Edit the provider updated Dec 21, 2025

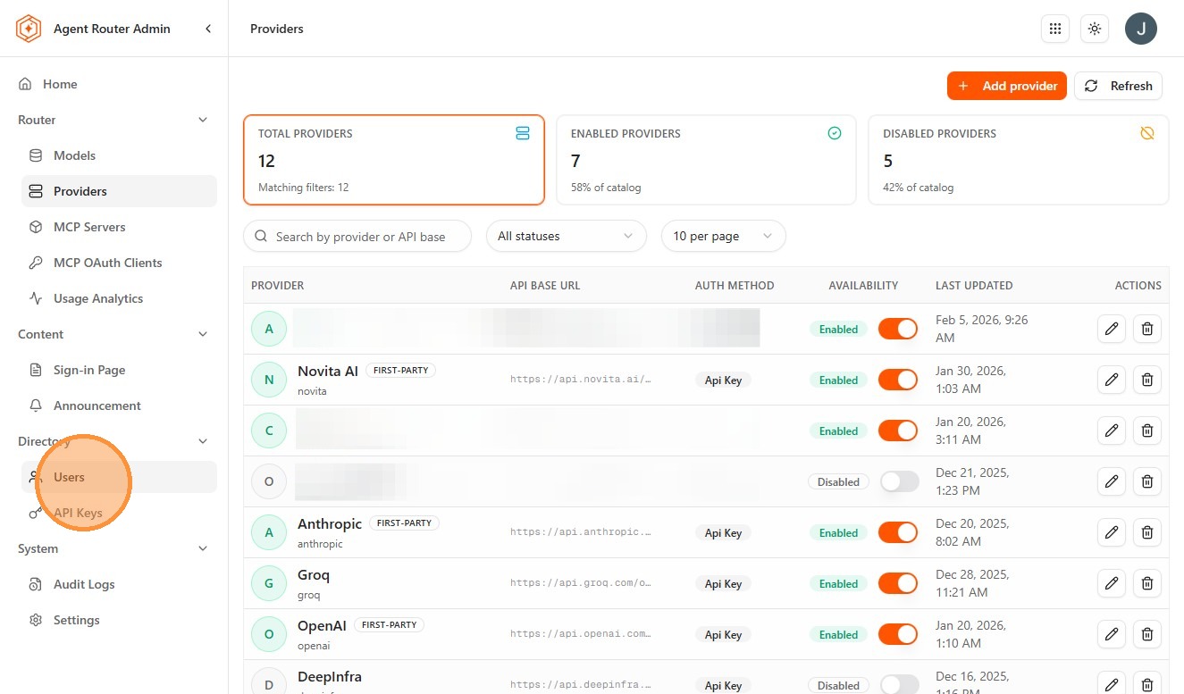(x=1112, y=481)
